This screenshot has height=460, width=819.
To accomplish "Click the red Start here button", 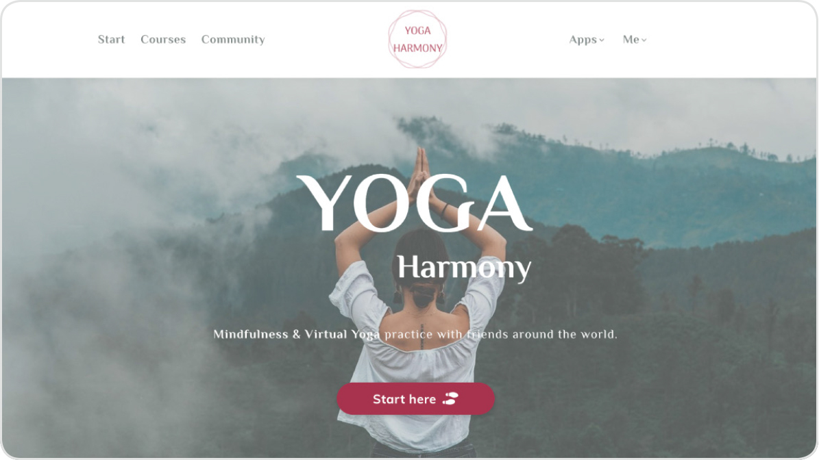I will tap(415, 399).
